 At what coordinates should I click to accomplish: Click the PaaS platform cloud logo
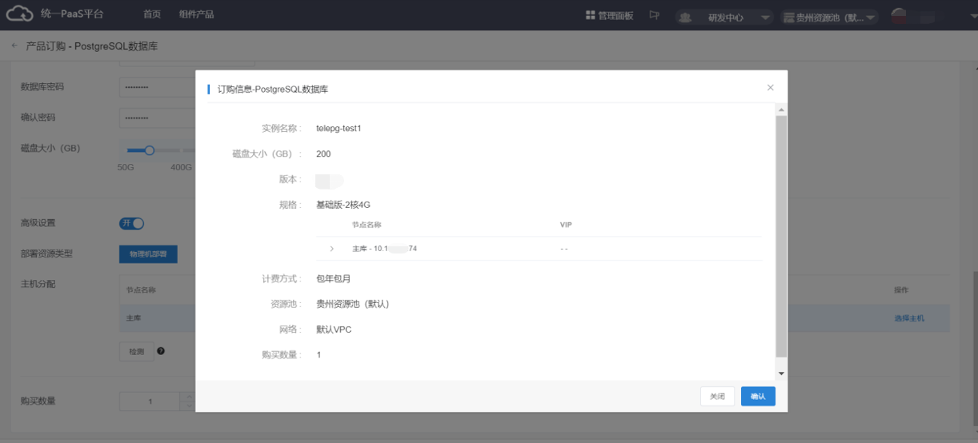(18, 14)
